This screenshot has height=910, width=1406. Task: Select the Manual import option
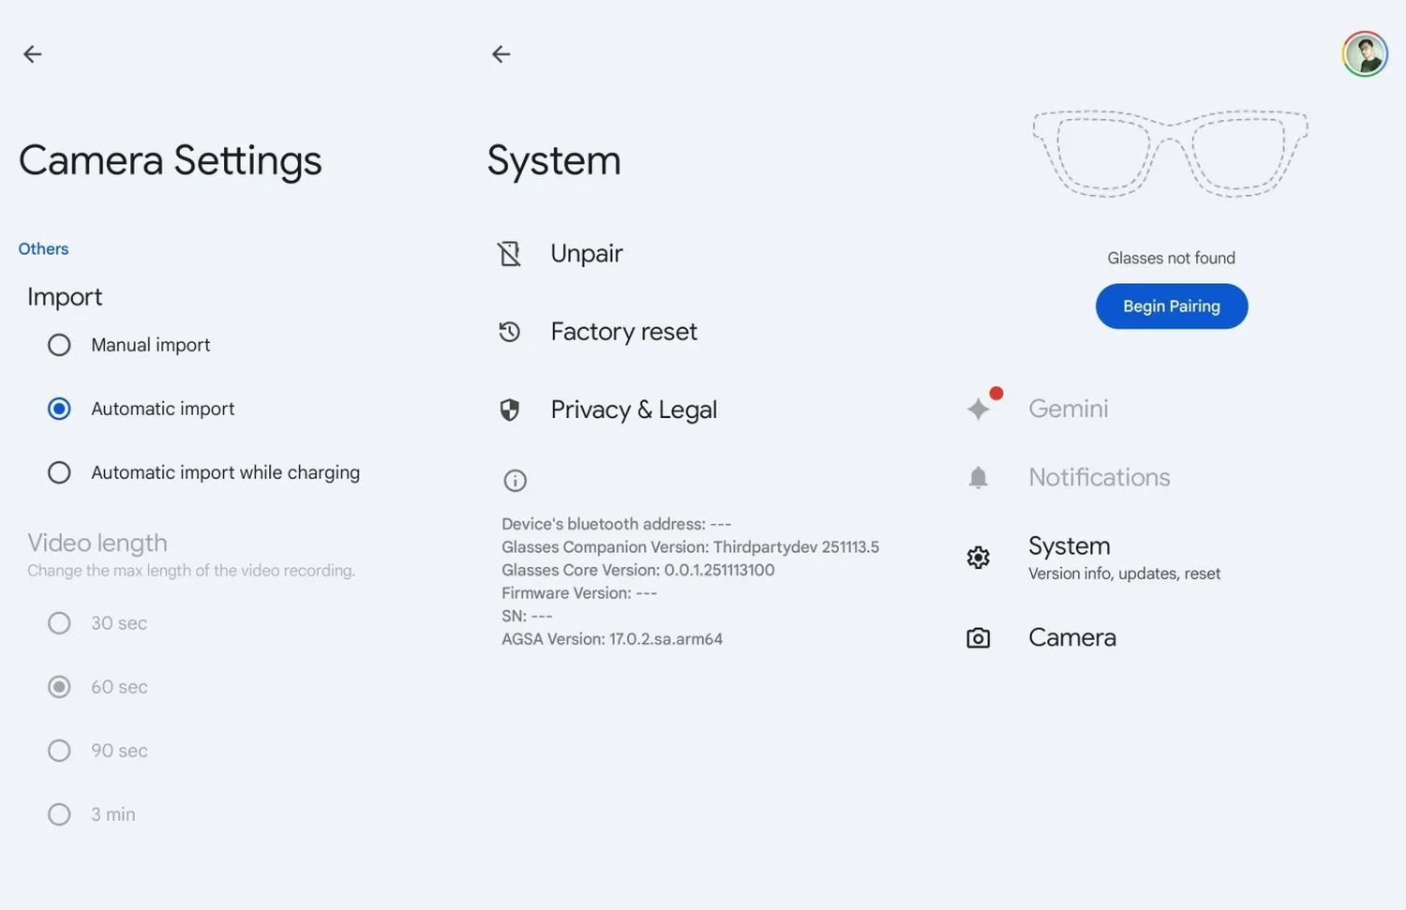point(59,345)
